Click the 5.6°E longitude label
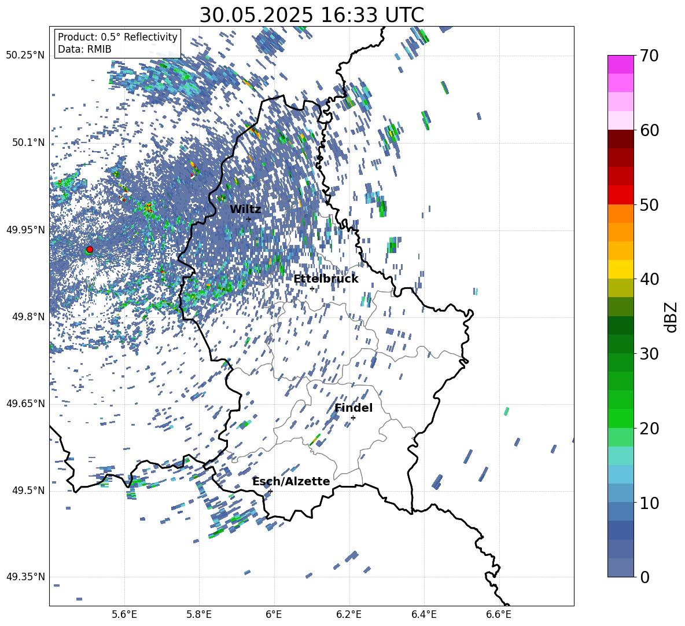This screenshot has width=685, height=626. pyautogui.click(x=124, y=614)
